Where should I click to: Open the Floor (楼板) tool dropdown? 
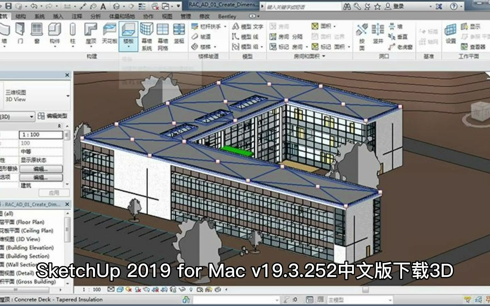point(128,46)
